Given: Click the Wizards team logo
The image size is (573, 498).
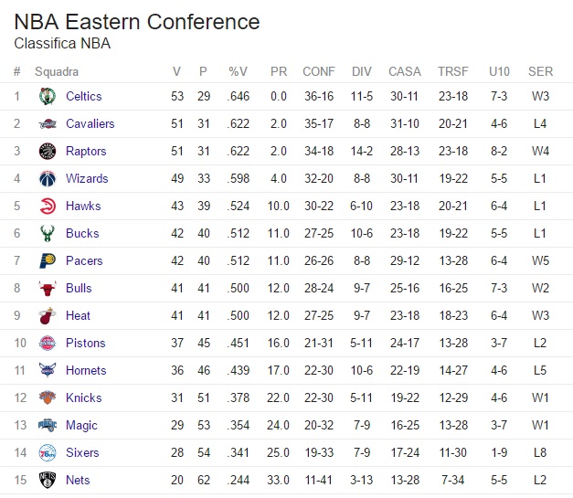Looking at the screenshot, I should coord(48,178).
